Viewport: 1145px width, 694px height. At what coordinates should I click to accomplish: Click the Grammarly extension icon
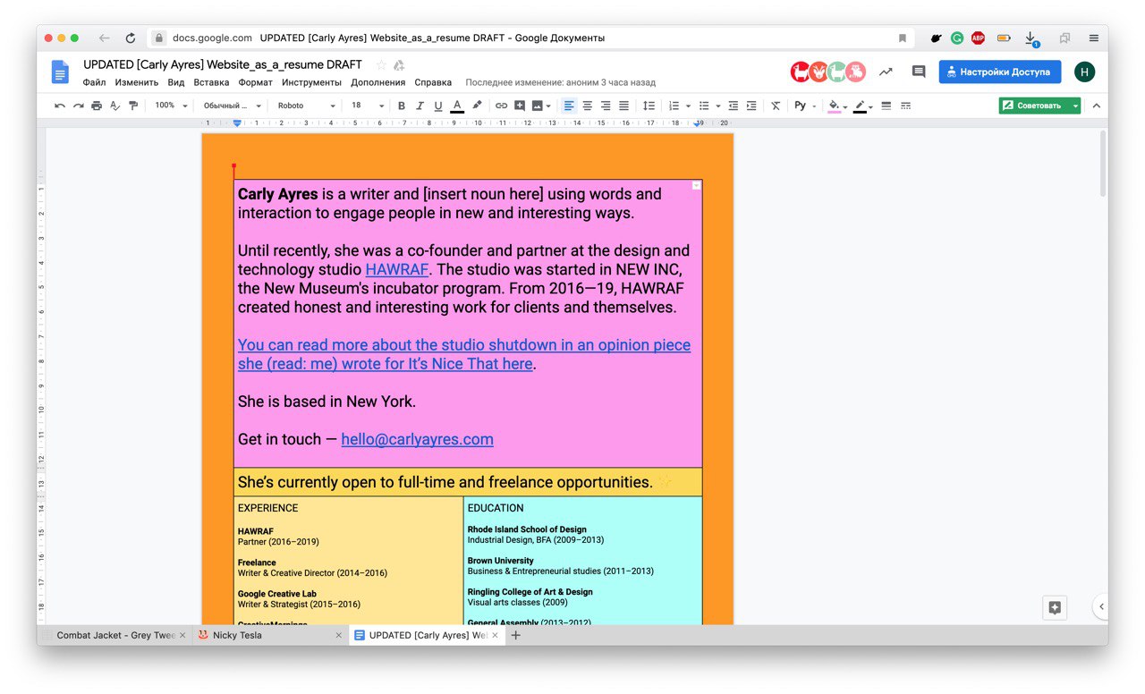click(957, 38)
